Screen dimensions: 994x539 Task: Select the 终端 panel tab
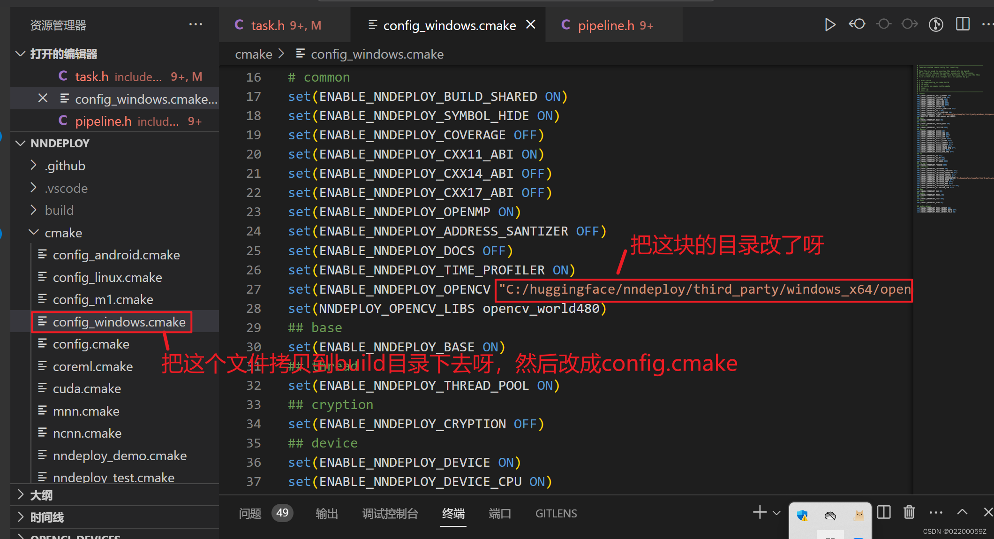tap(453, 514)
